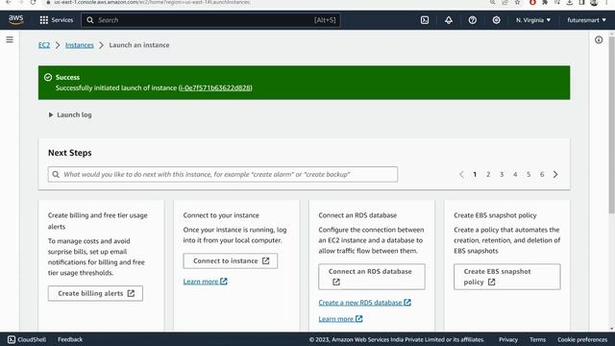Go to next page of Next Steps
The width and height of the screenshot is (615, 346).
point(555,174)
